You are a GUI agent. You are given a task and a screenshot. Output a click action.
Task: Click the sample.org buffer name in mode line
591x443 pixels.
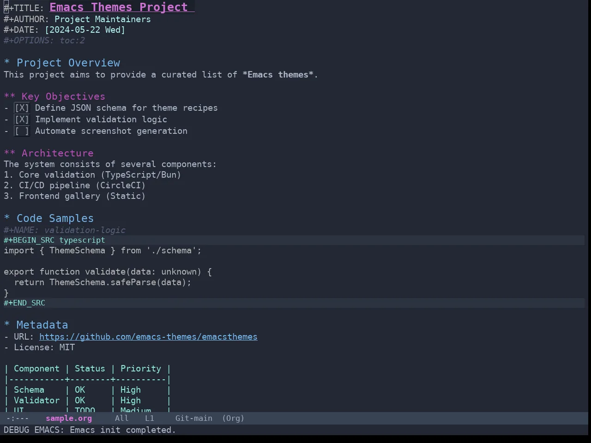[69, 419]
